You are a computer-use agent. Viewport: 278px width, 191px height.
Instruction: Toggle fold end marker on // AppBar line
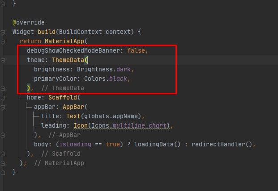click(x=3, y=135)
